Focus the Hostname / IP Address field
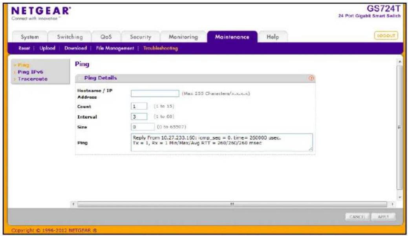The image size is (408, 236). pos(155,93)
